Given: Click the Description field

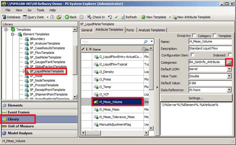Looking at the screenshot, I should 210,48.
